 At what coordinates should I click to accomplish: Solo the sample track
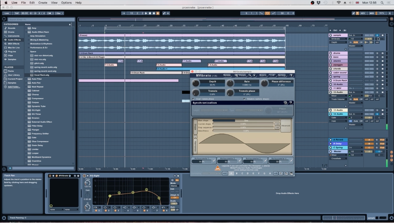377,35
